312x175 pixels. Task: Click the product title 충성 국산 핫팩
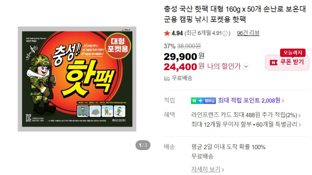235,14
